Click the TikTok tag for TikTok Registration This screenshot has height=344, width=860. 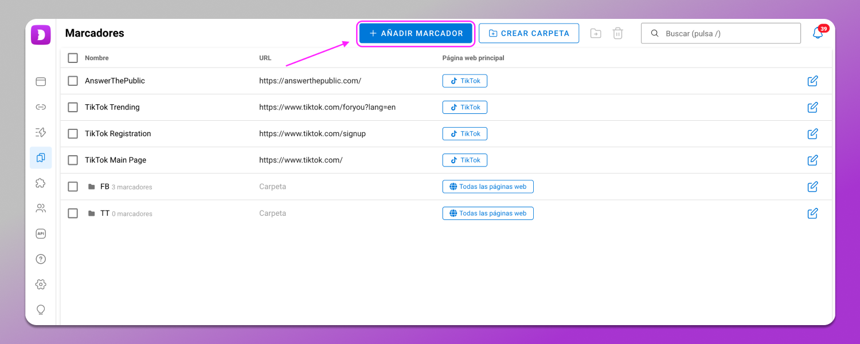tap(464, 133)
